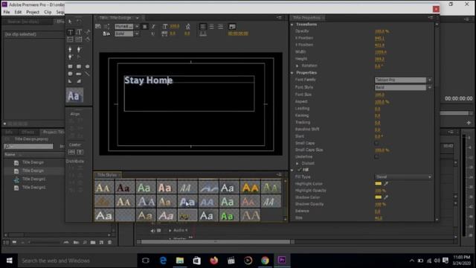The width and height of the screenshot is (476, 268).
Task: Click font size value in Titler toolbar
Action: [175, 27]
